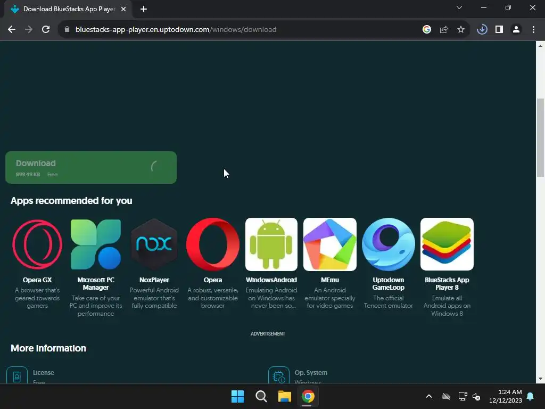Open the Windows Start menu
Image resolution: width=545 pixels, height=409 pixels.
tap(238, 396)
